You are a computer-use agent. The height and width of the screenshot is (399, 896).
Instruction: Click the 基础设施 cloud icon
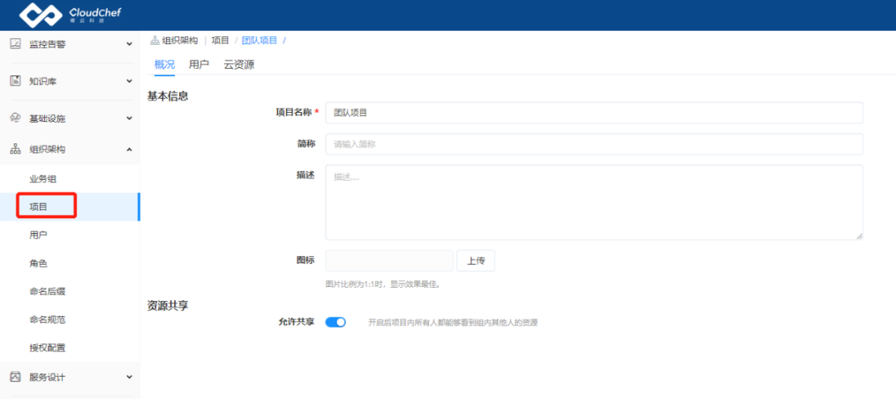pyautogui.click(x=16, y=119)
